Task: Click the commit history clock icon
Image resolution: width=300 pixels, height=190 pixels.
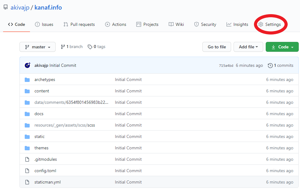Action: click(270, 65)
